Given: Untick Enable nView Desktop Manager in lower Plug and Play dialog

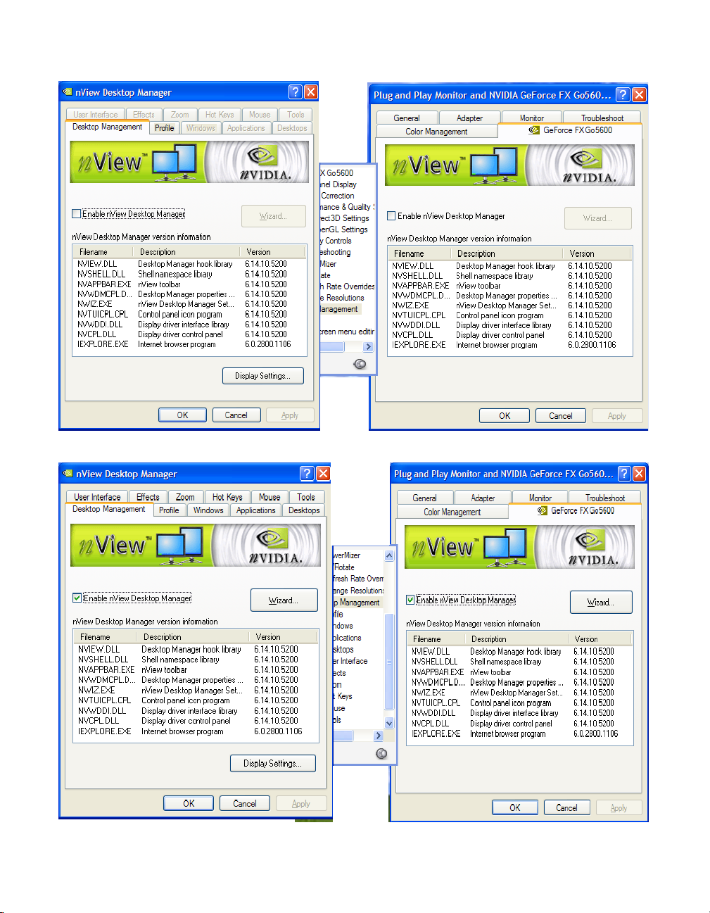Looking at the screenshot, I should tap(410, 600).
